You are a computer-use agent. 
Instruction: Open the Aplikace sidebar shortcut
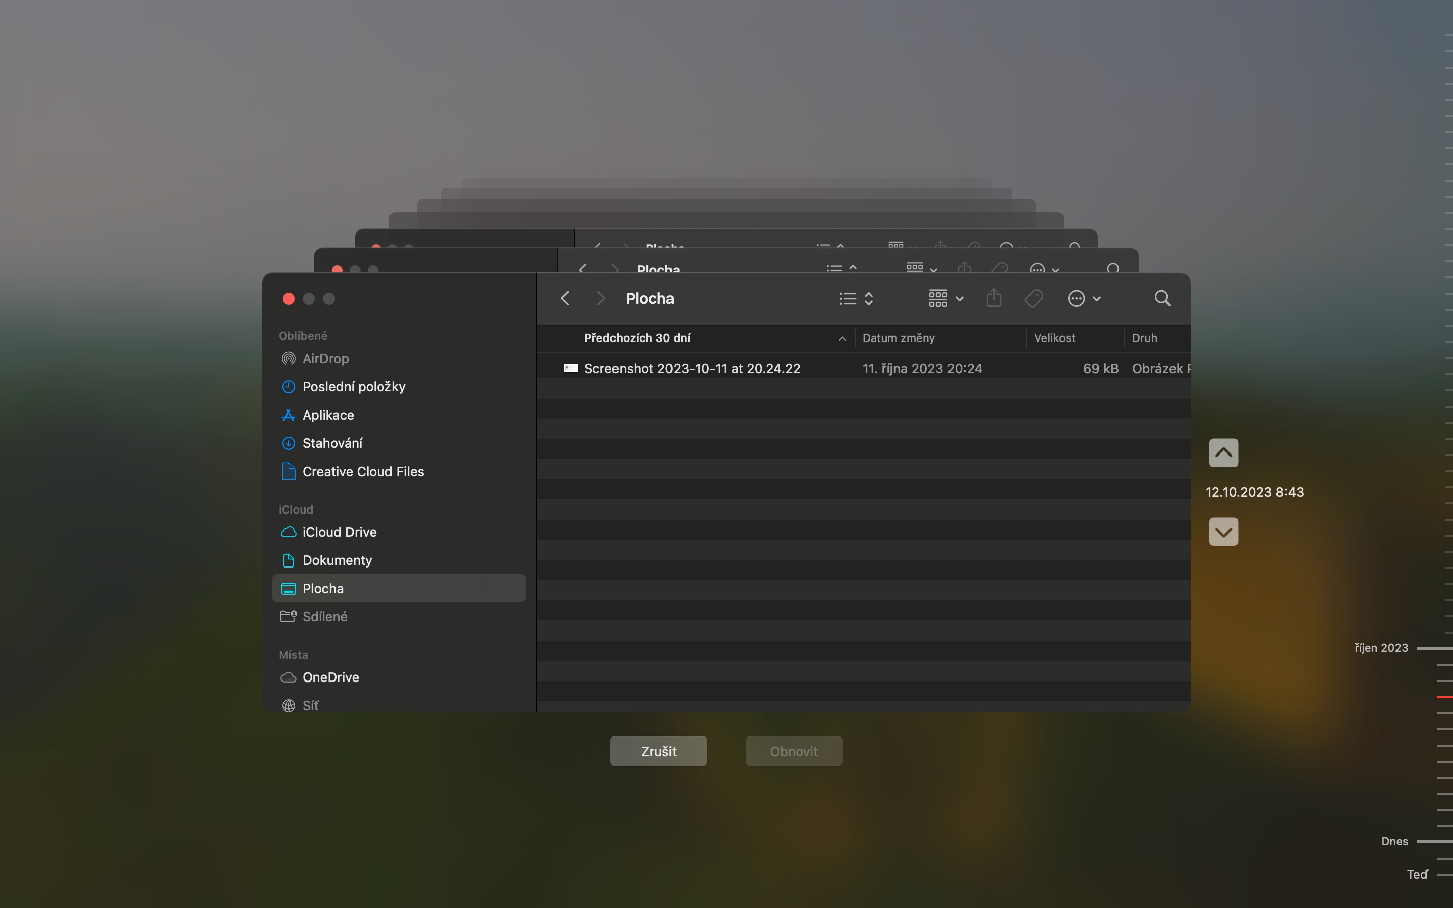(x=328, y=415)
